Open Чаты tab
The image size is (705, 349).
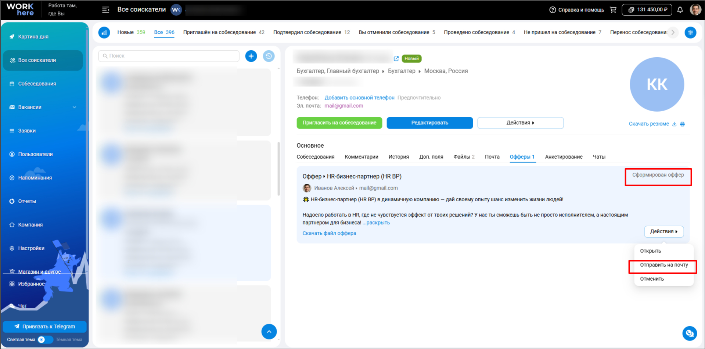[x=599, y=157]
